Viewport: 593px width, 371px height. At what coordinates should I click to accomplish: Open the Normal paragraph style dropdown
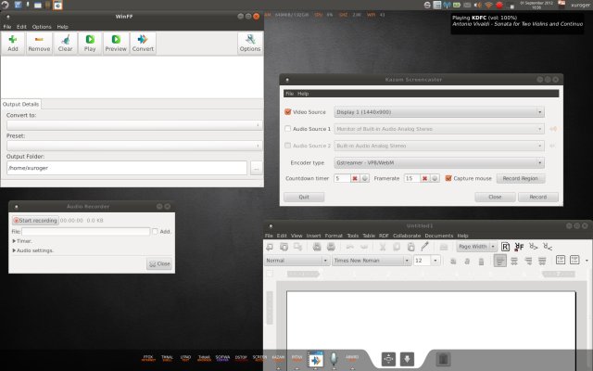[296, 261]
